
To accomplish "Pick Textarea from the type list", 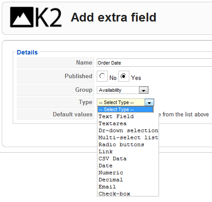I will [x=128, y=123].
